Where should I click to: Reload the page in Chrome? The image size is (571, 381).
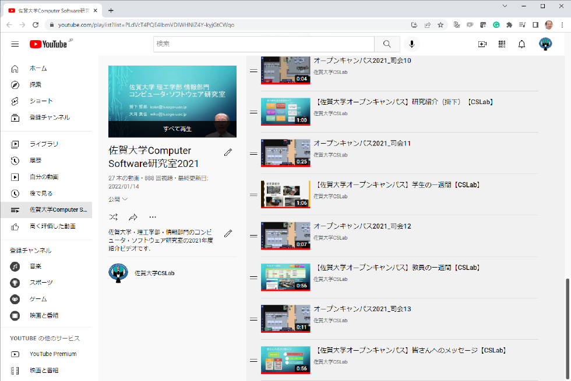[x=36, y=24]
